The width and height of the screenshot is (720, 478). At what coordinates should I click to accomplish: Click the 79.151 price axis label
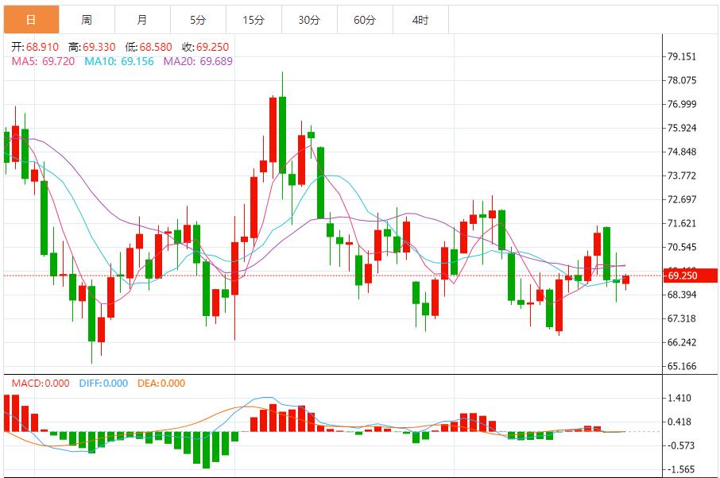(x=682, y=56)
